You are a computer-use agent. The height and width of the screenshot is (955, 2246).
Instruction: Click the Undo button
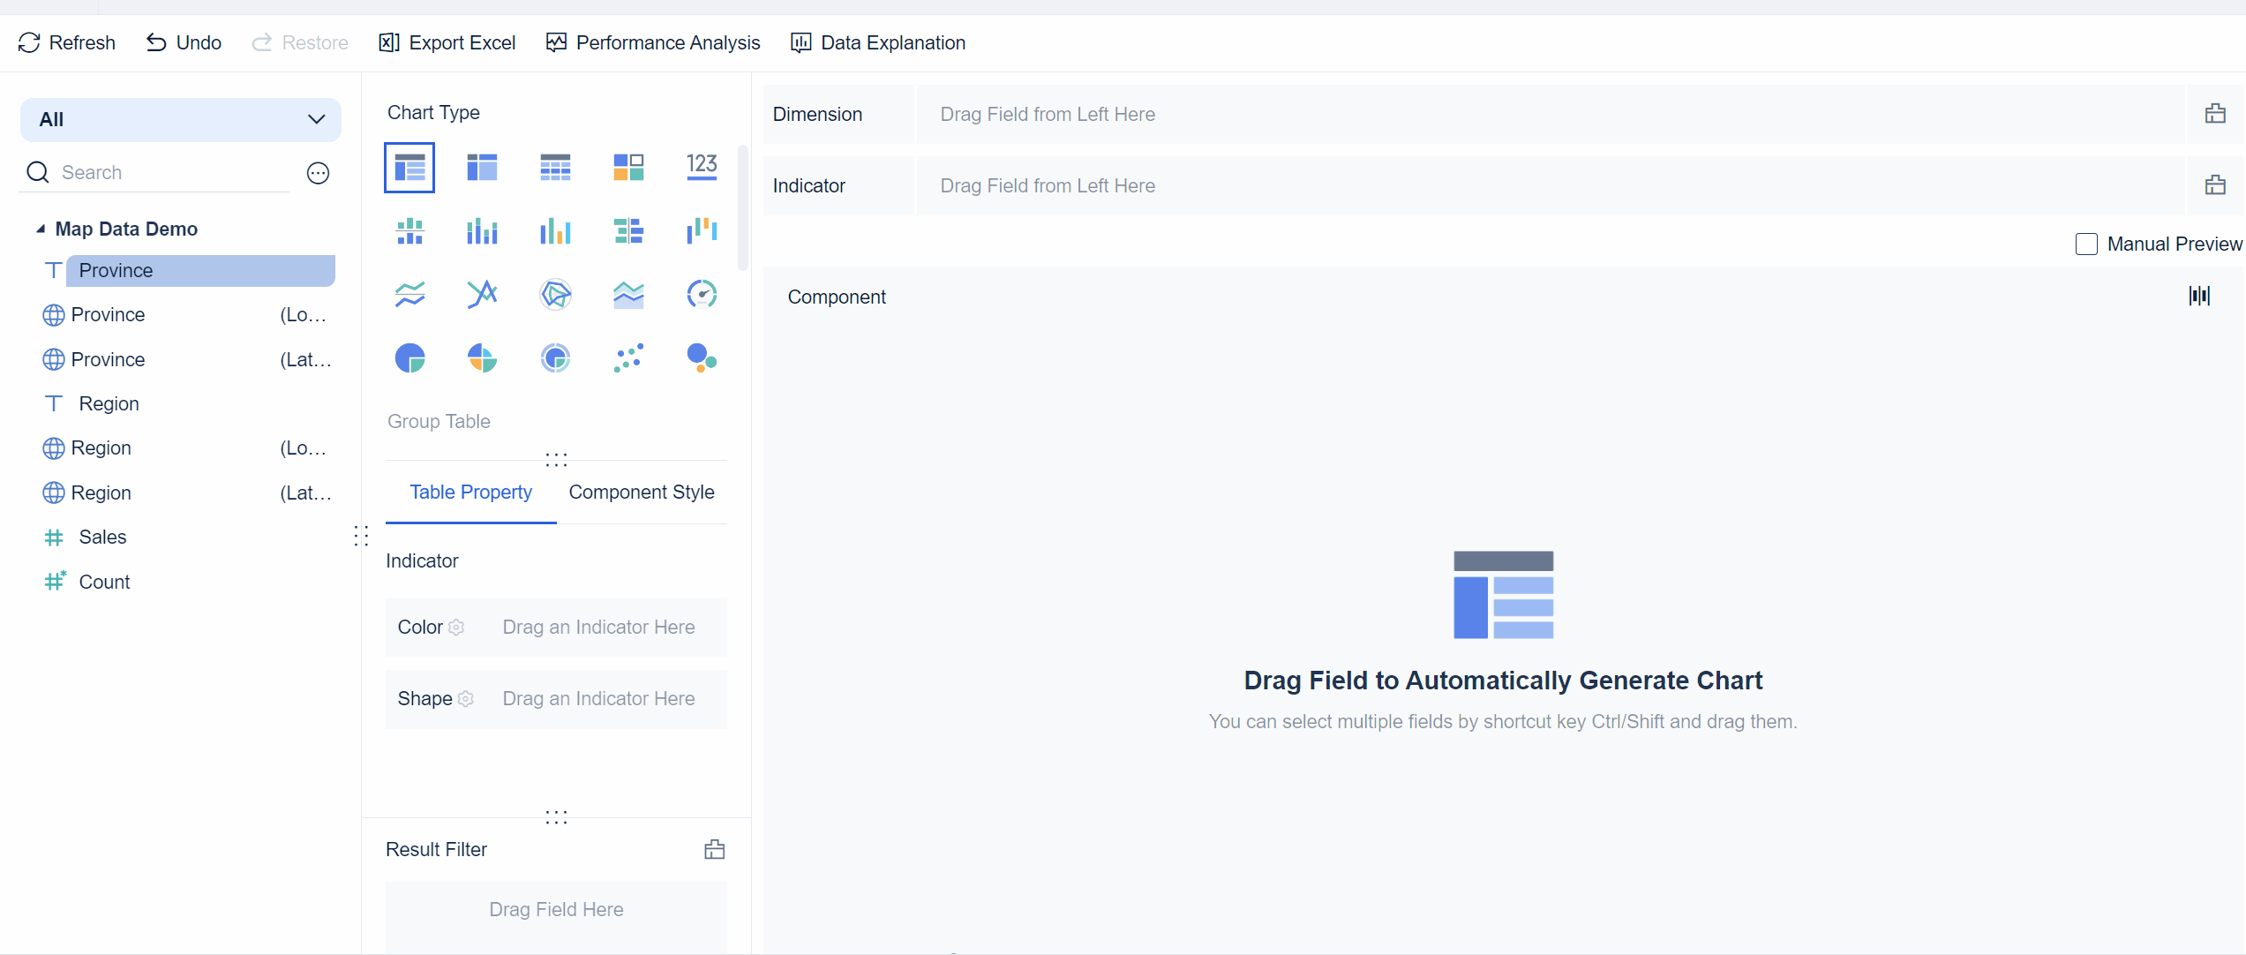click(x=184, y=42)
